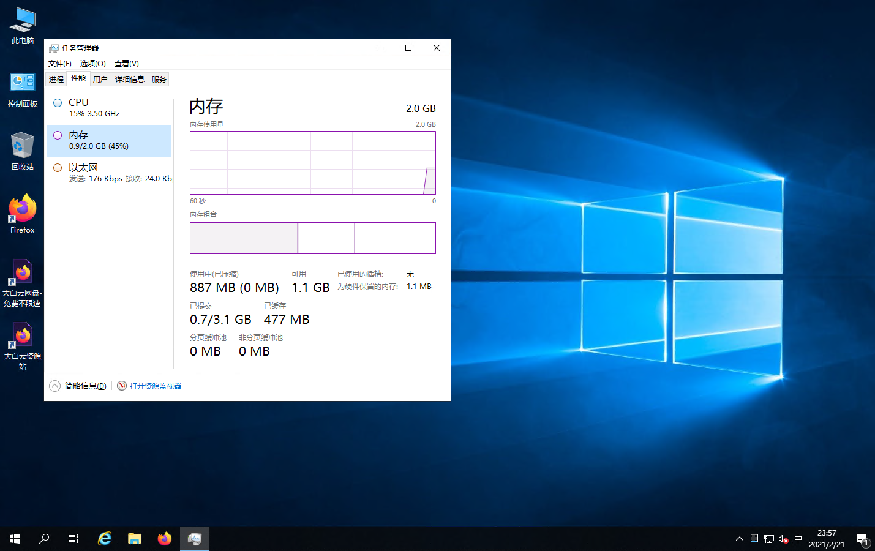Collapse to 简略信息 view with arrow icon

54,386
